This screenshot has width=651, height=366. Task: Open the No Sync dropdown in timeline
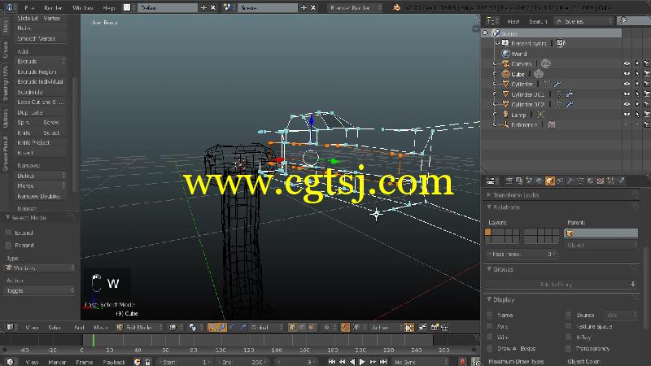(421, 362)
